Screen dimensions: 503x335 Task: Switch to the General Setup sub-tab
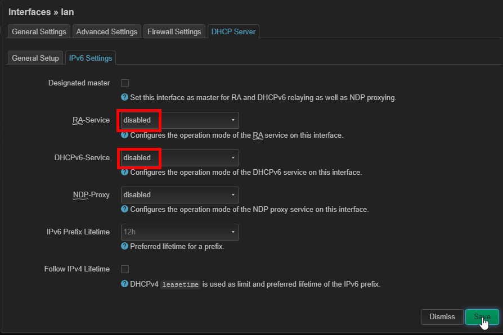click(35, 58)
